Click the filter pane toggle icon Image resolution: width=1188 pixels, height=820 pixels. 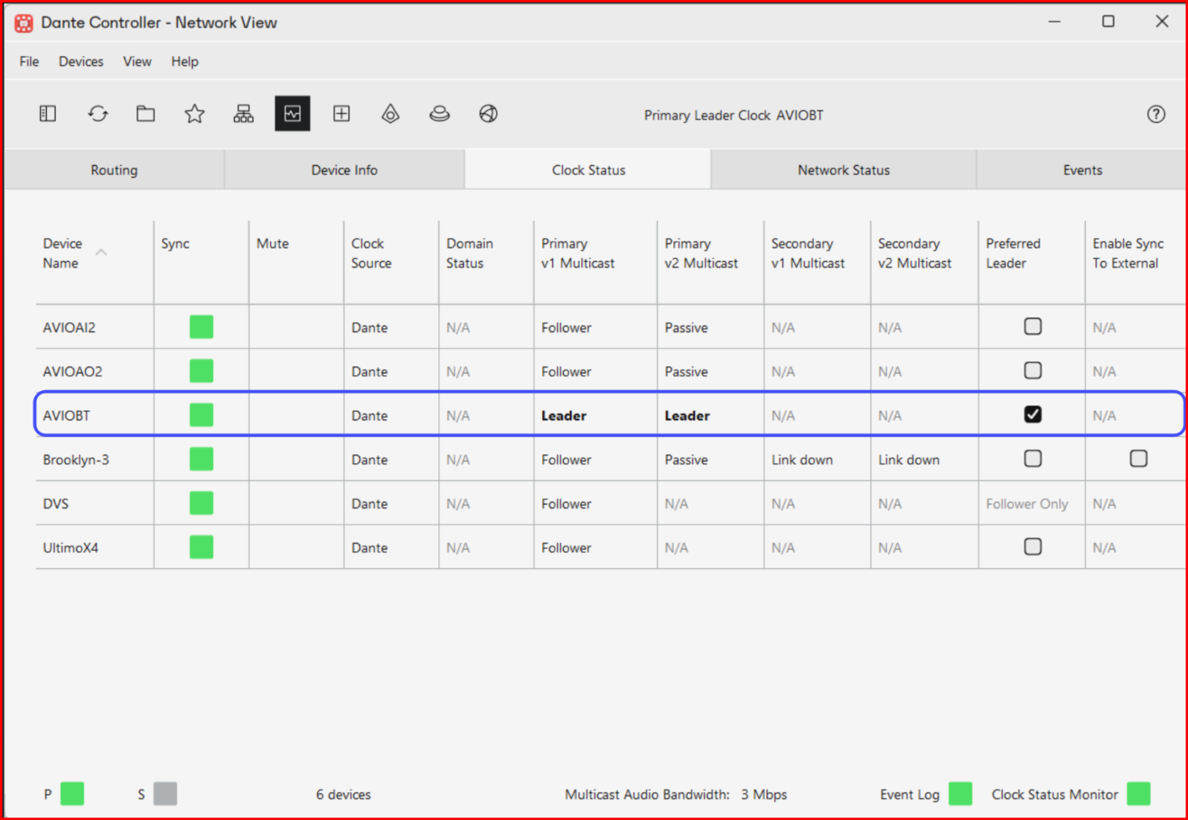coord(48,114)
